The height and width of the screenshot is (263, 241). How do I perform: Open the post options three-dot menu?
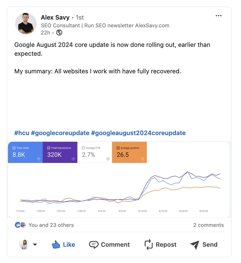pos(219,16)
